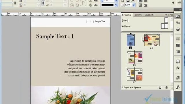The image size is (185, 104).
Task: Open the lower-left disabled dropdown field
Action: pos(32,5)
